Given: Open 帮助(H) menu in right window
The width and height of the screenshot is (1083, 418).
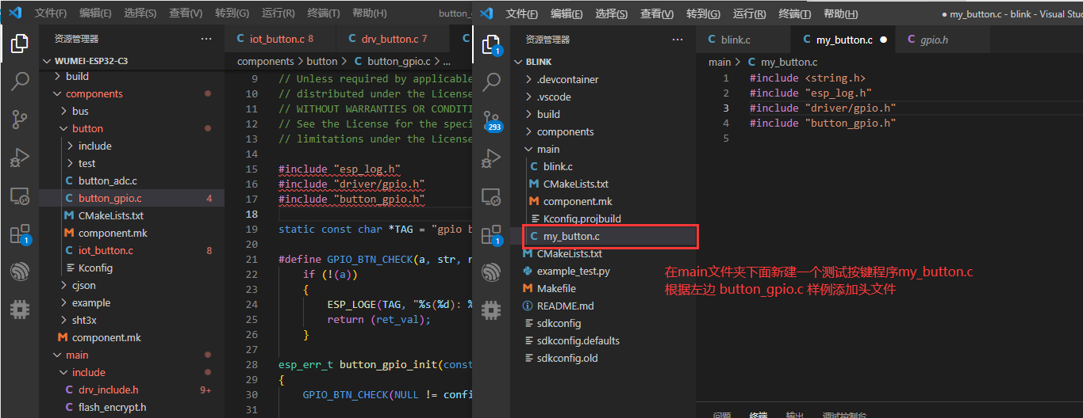Looking at the screenshot, I should coord(839,13).
